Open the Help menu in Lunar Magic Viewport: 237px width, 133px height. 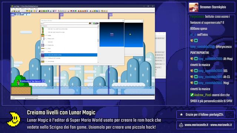pos(36,8)
